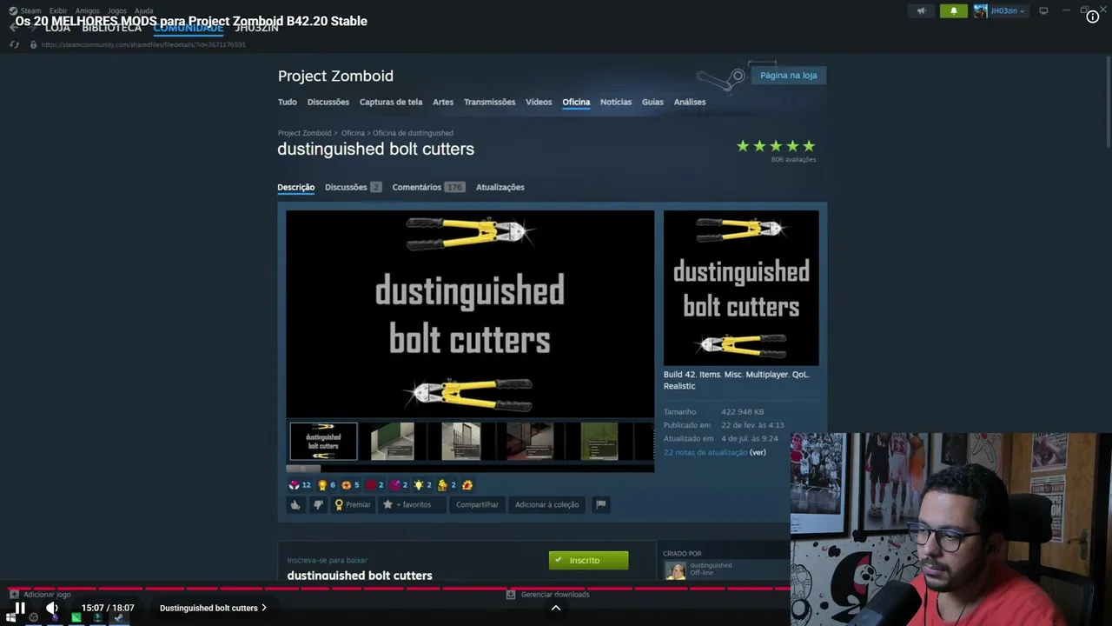The width and height of the screenshot is (1112, 626).
Task: Open the Comentários tab
Action: pos(428,187)
